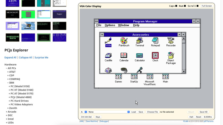Click the Save Machine link
Viewport: 223px width, 125px height.
click(x=92, y=121)
